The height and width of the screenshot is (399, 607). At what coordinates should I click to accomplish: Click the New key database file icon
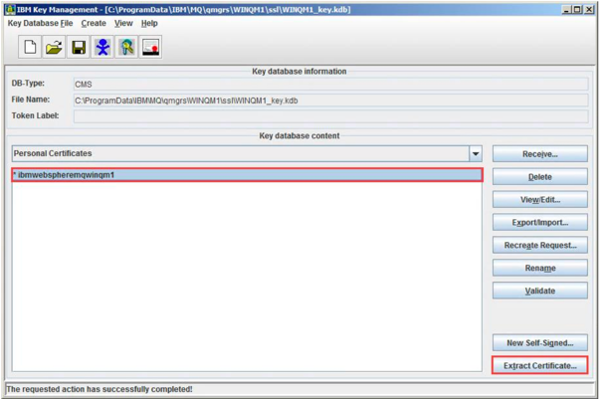click(30, 47)
